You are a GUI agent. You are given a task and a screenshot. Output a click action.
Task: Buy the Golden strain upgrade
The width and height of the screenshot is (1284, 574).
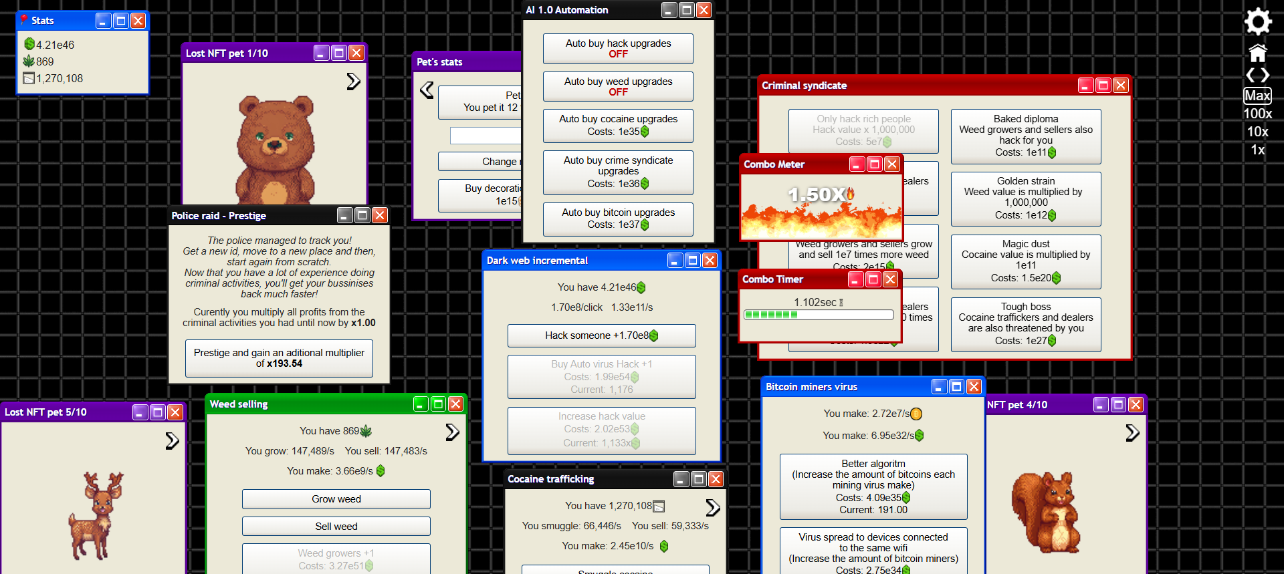pos(1026,198)
